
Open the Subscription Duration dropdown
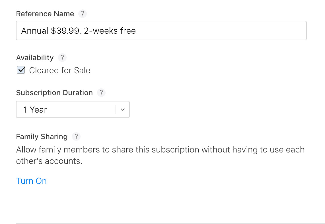point(73,109)
